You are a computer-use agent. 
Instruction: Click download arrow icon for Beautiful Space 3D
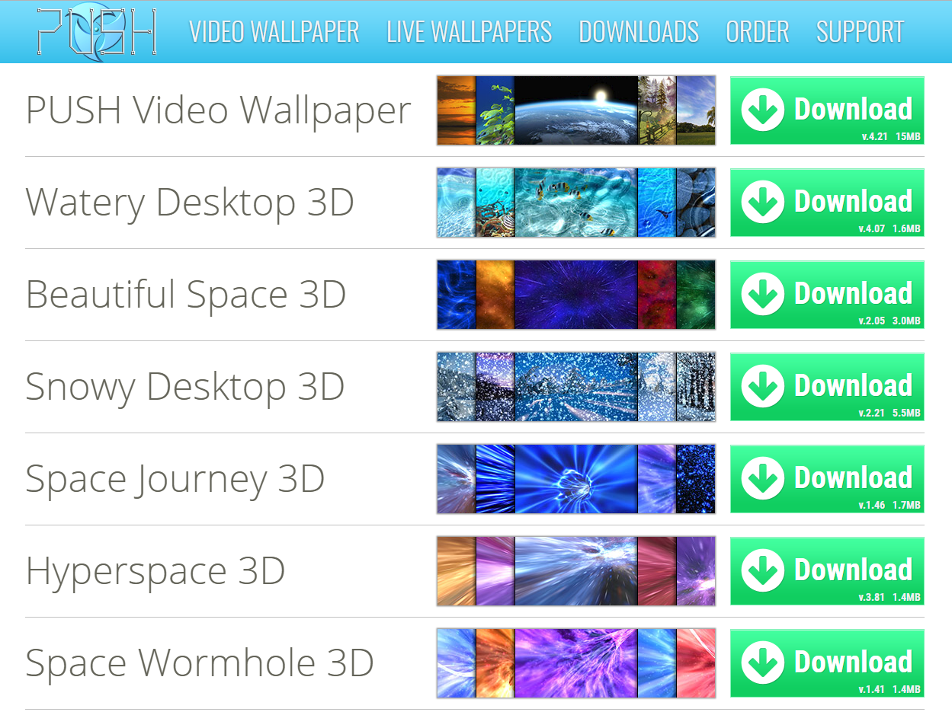(x=762, y=294)
